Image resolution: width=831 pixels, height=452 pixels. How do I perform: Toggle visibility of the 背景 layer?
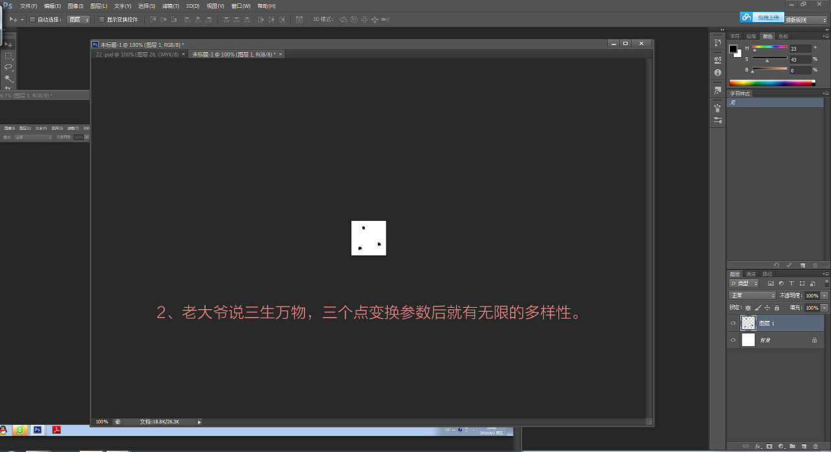(x=733, y=340)
